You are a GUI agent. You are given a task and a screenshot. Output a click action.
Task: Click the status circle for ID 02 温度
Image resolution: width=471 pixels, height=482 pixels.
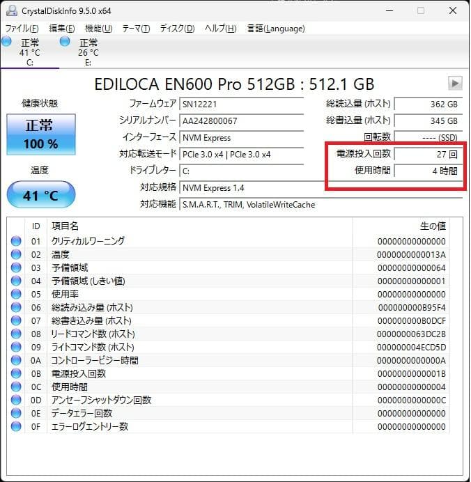[x=16, y=254]
